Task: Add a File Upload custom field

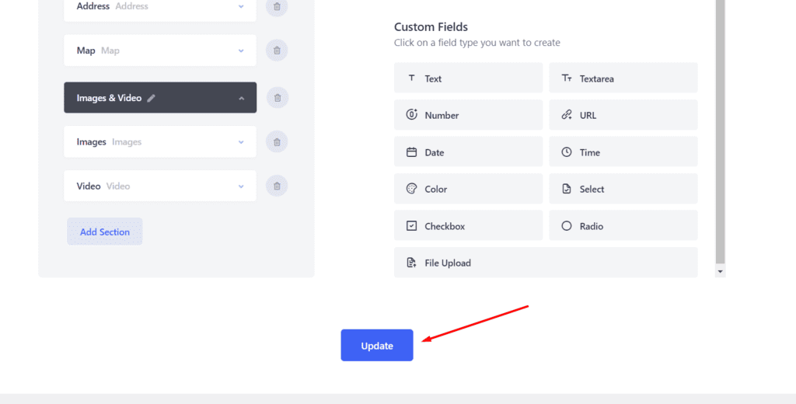Action: [x=545, y=263]
